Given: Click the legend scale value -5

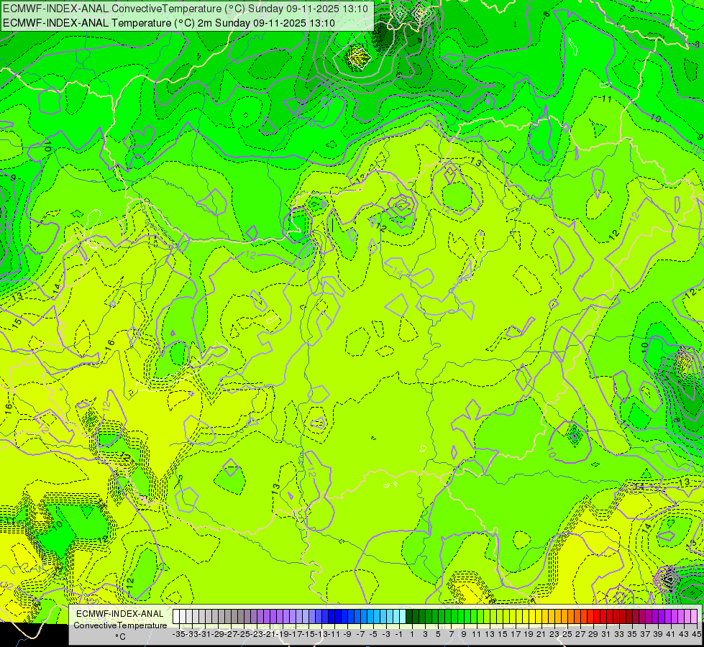Looking at the screenshot, I should point(373,634).
